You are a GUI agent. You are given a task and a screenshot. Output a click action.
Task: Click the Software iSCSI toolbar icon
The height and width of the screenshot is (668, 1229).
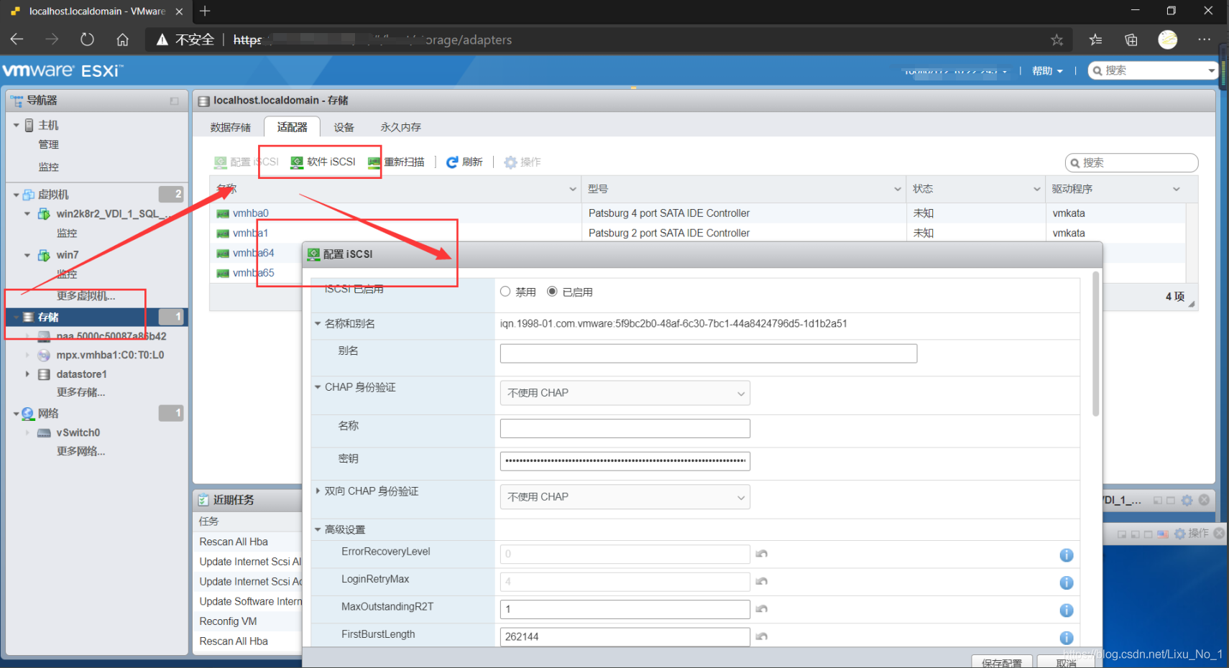point(297,162)
